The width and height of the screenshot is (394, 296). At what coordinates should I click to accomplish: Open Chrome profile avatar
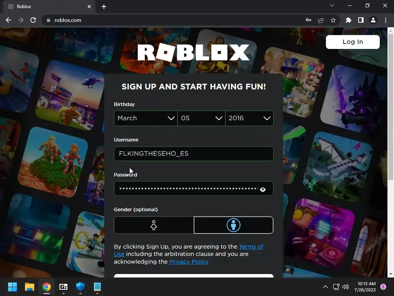pyautogui.click(x=373, y=20)
